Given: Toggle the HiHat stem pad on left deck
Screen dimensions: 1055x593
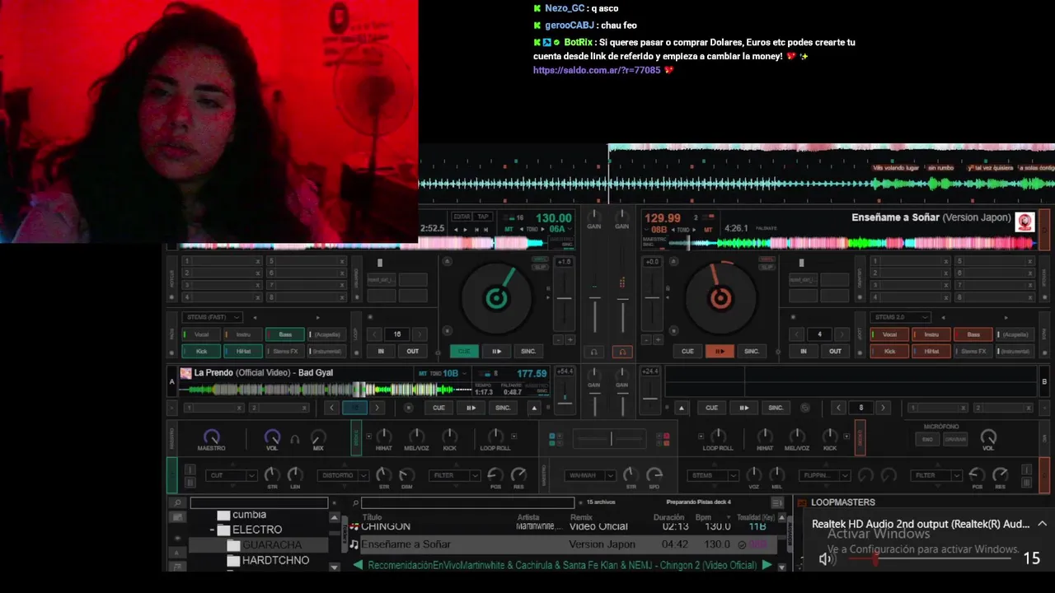Looking at the screenshot, I should pos(242,351).
